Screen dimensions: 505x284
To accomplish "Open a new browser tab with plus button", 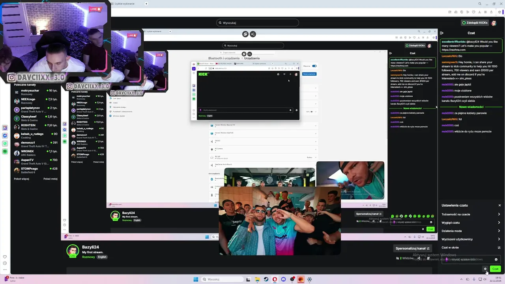I will (x=146, y=4).
